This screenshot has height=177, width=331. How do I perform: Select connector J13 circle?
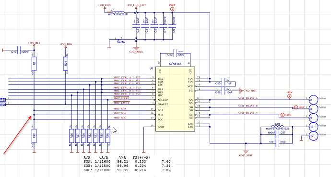[313, 127]
